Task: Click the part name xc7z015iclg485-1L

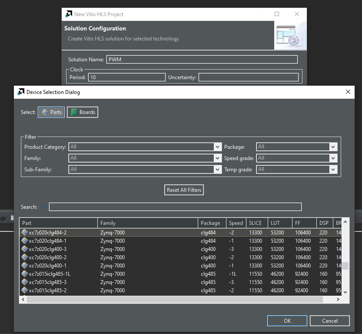Action: click(x=50, y=274)
